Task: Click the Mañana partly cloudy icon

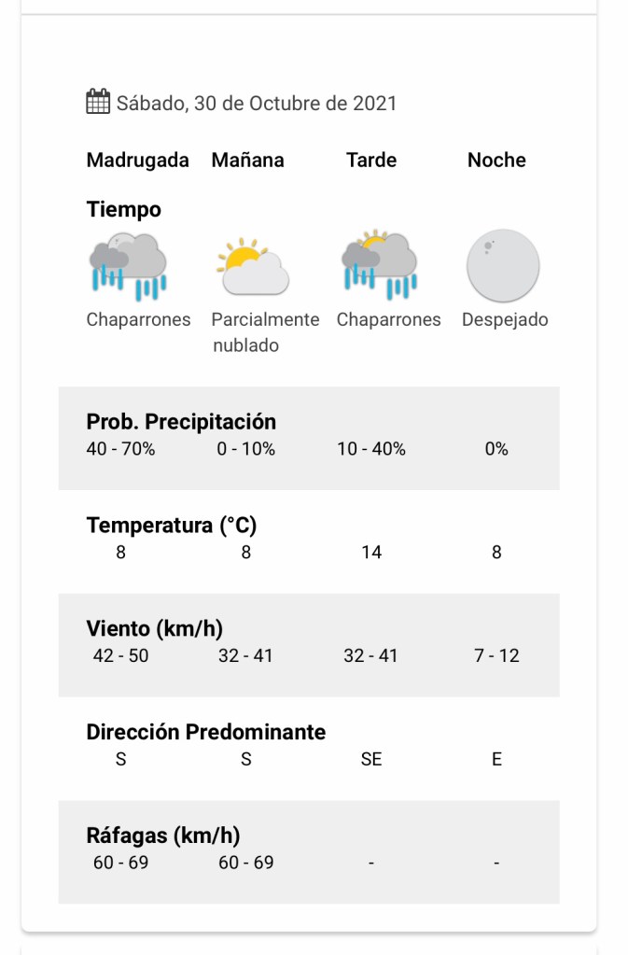Action: coord(252,266)
